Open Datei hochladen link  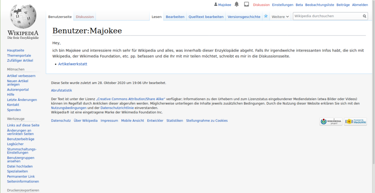20,166
